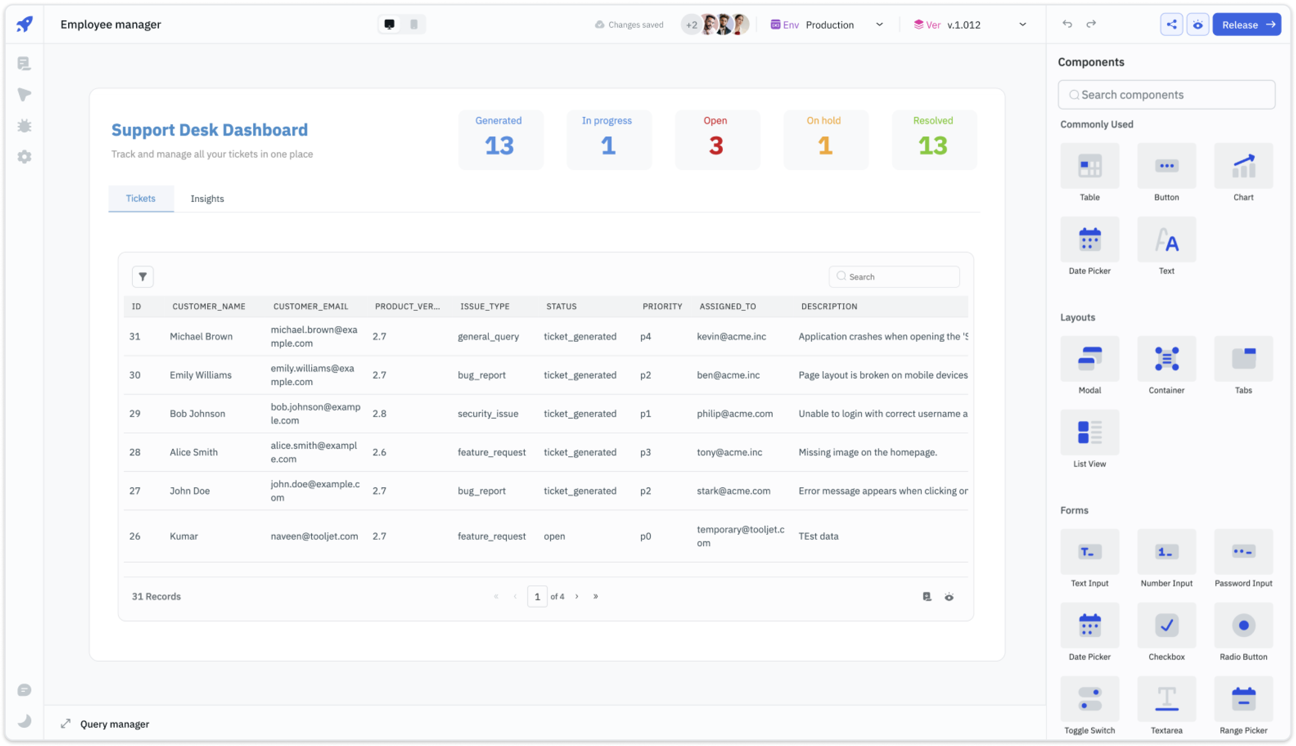Open the debugger bug icon in sidebar

[x=24, y=126]
